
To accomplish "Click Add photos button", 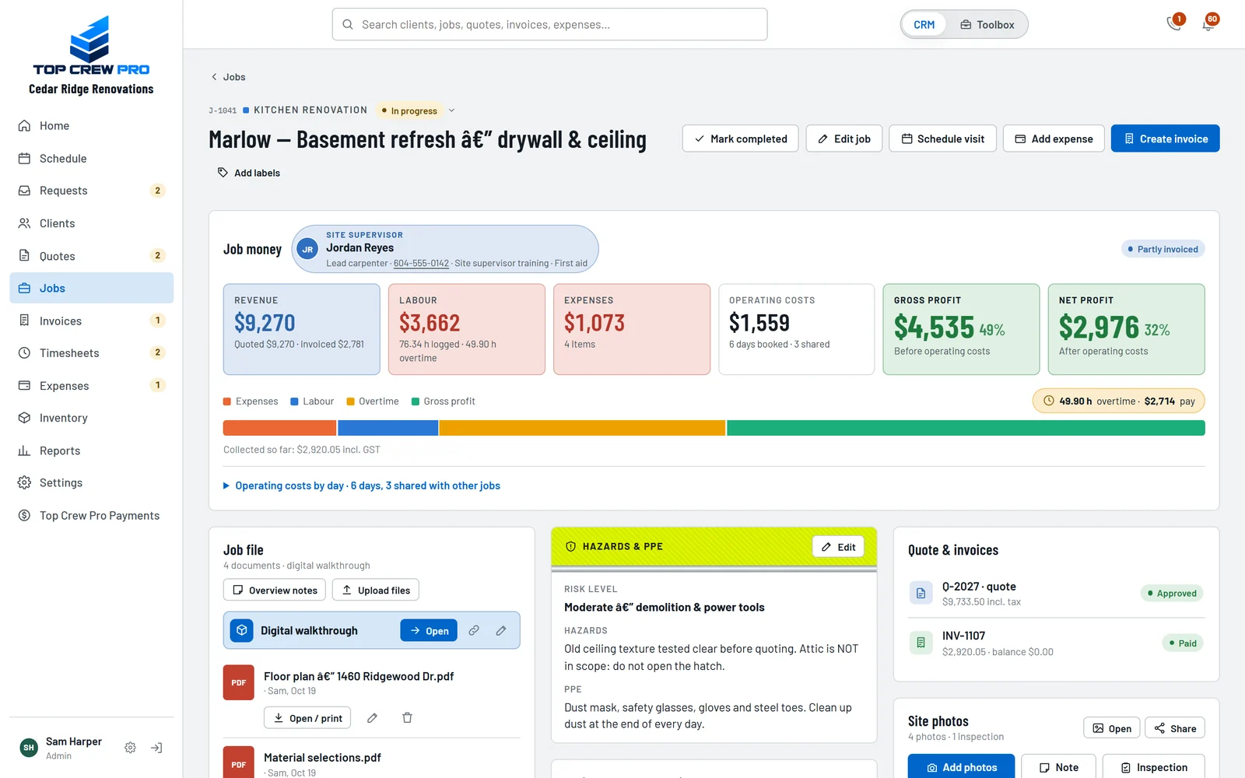I will pyautogui.click(x=961, y=767).
